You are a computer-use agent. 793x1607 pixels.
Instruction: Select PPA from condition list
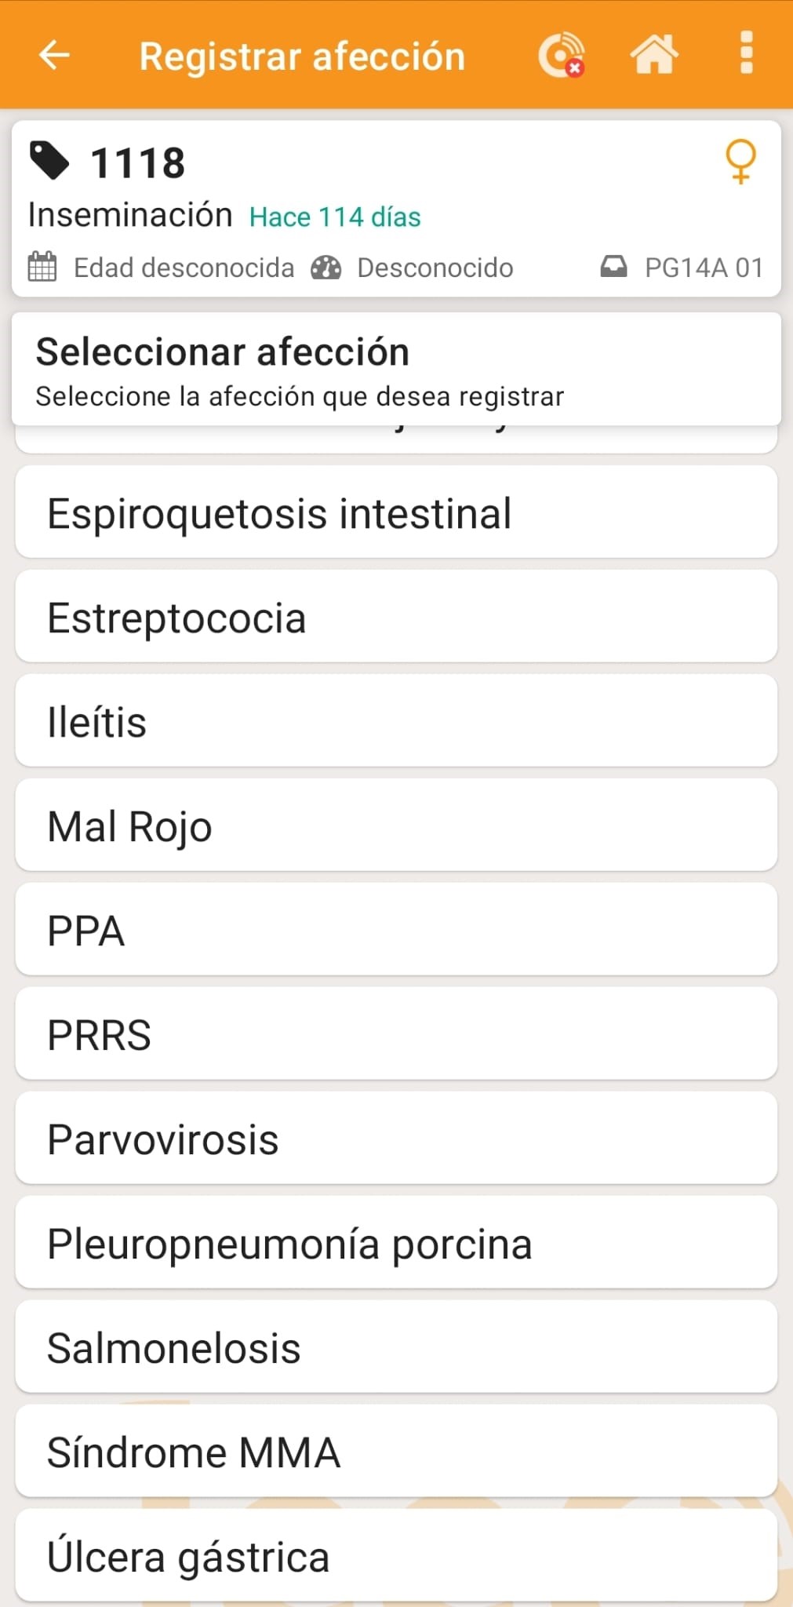(x=396, y=930)
